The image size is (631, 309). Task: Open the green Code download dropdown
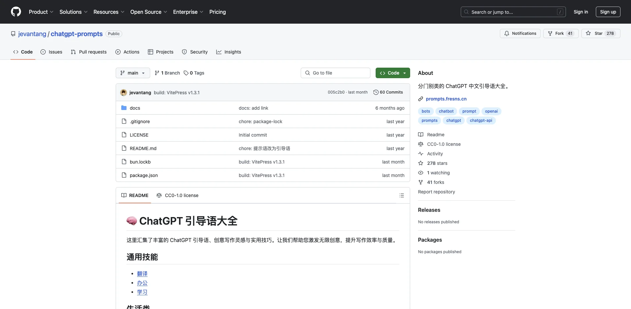[x=393, y=73]
